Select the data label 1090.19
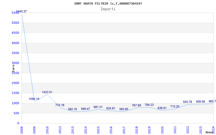The width and height of the screenshot is (216, 135). pyautogui.click(x=34, y=99)
